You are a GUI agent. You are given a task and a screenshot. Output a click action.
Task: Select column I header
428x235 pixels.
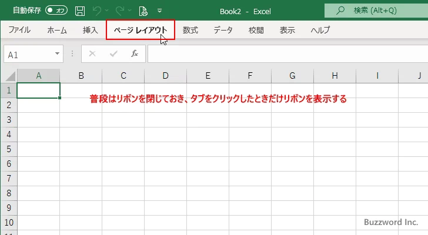click(377, 76)
